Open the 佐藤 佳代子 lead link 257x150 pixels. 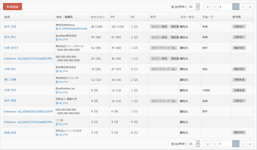11,48
